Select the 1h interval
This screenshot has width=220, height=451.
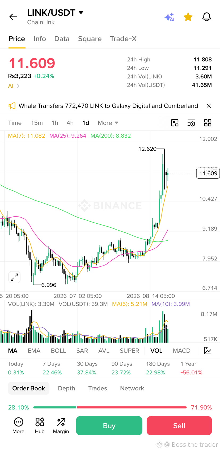coord(55,123)
